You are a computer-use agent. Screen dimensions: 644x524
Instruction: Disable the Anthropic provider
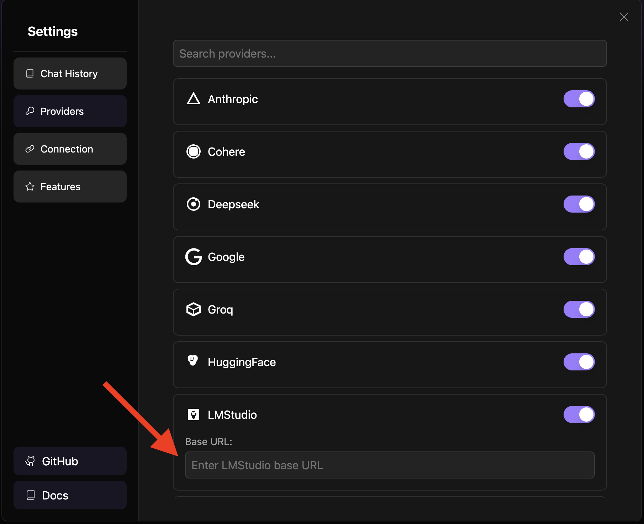coord(579,99)
